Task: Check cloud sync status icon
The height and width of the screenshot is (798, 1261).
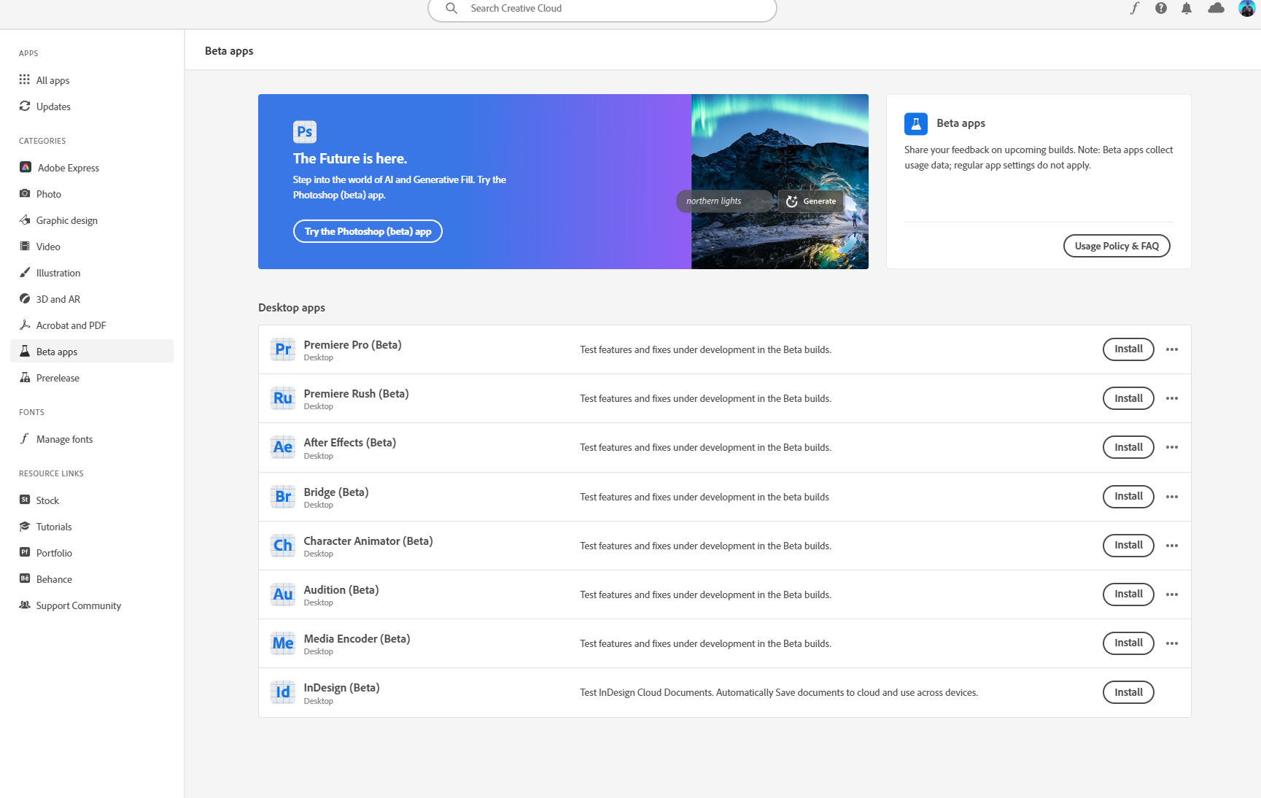Action: 1216,9
